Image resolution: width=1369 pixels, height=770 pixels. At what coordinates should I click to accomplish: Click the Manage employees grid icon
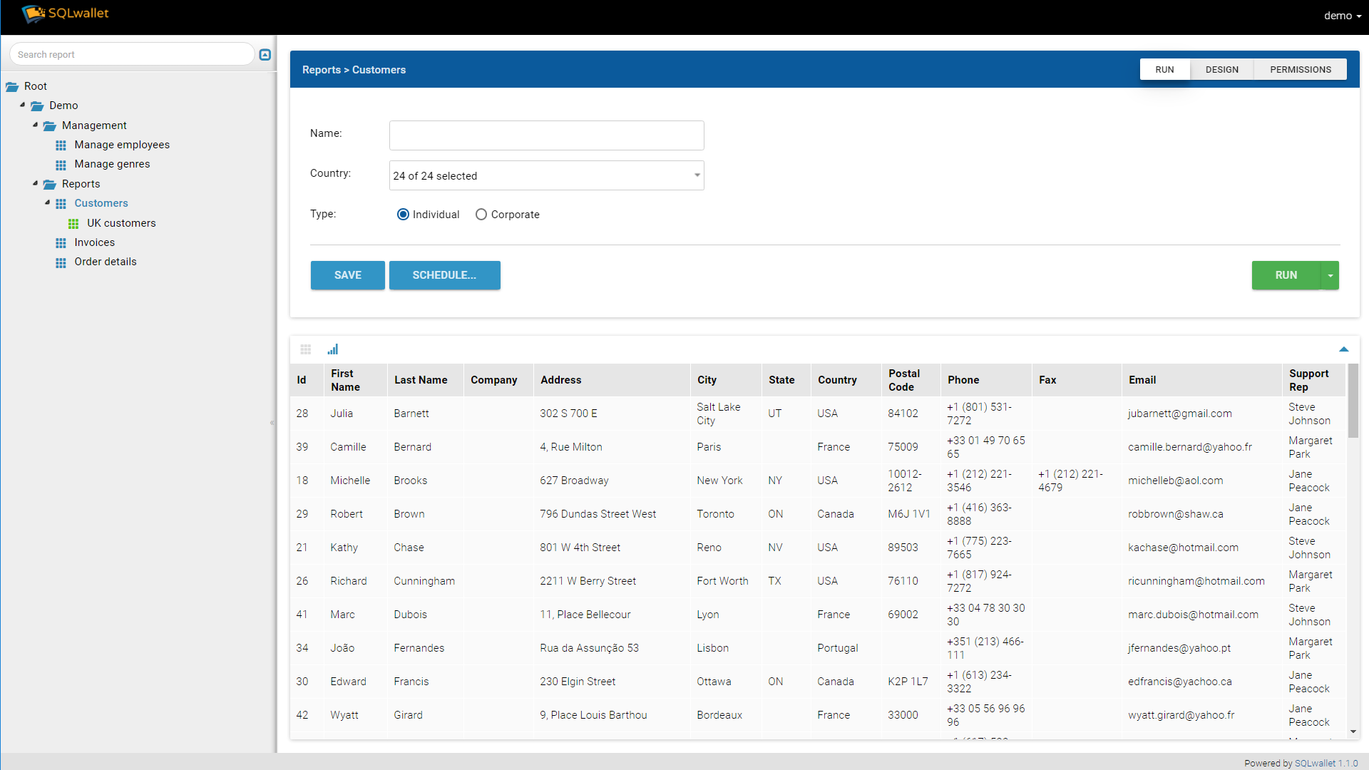point(61,145)
